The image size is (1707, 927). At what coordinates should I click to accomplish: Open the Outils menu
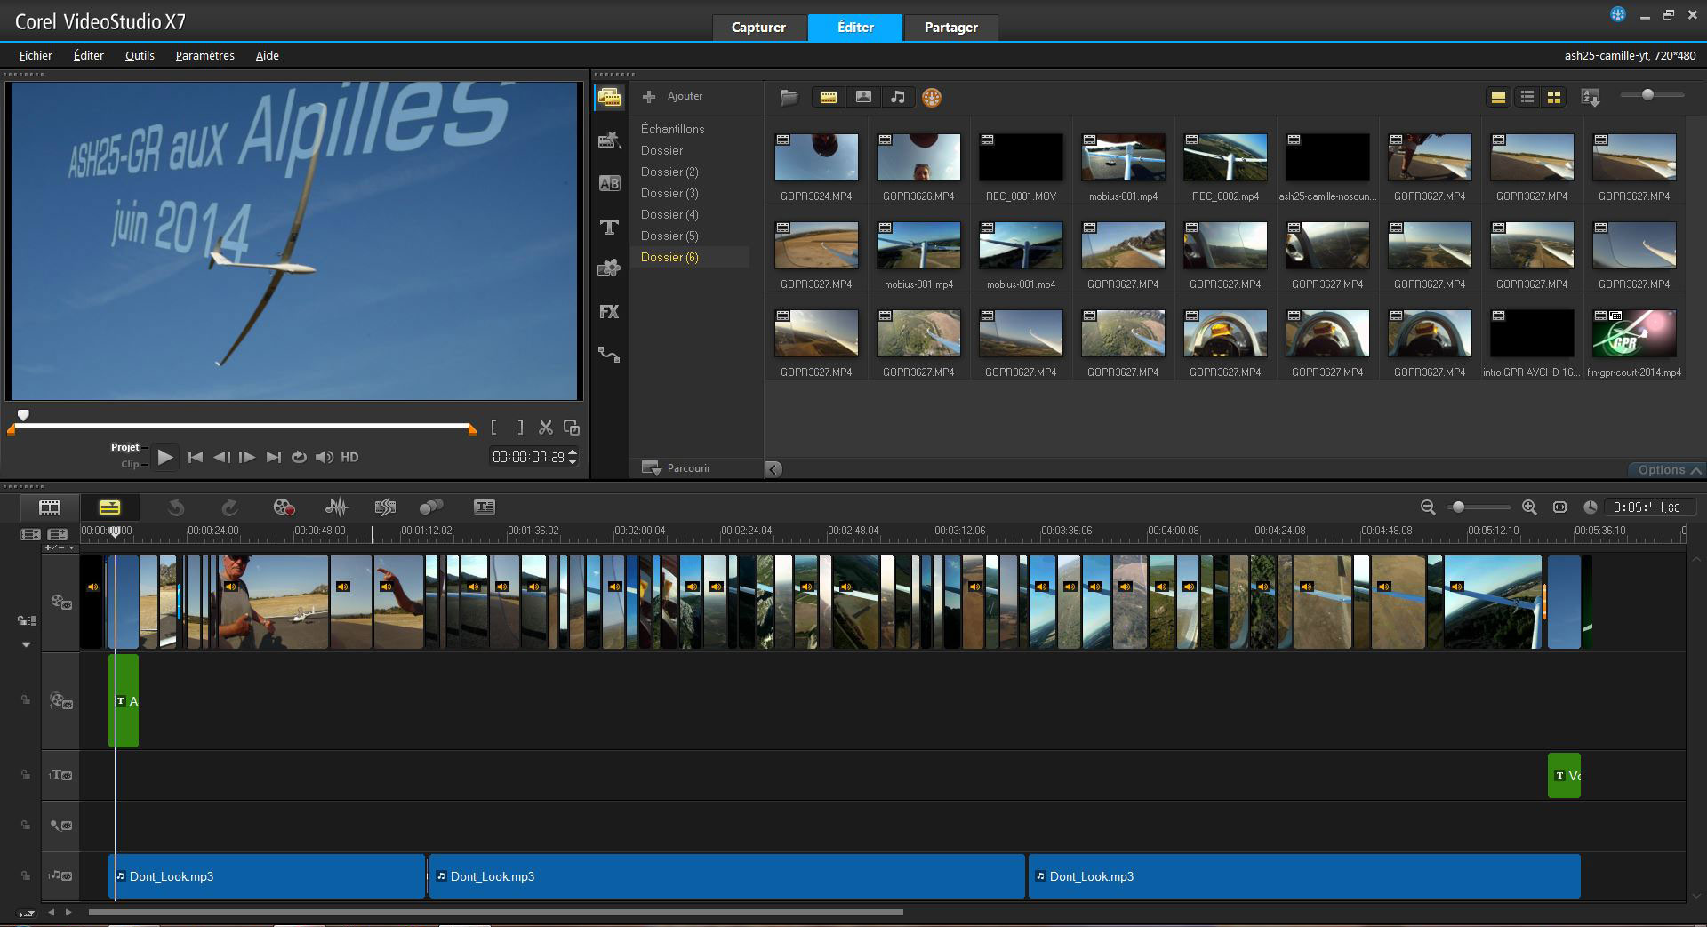point(140,55)
